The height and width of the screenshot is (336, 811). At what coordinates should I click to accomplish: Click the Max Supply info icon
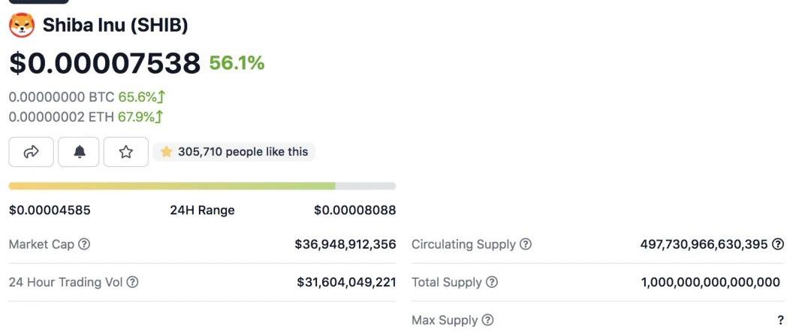tap(488, 320)
